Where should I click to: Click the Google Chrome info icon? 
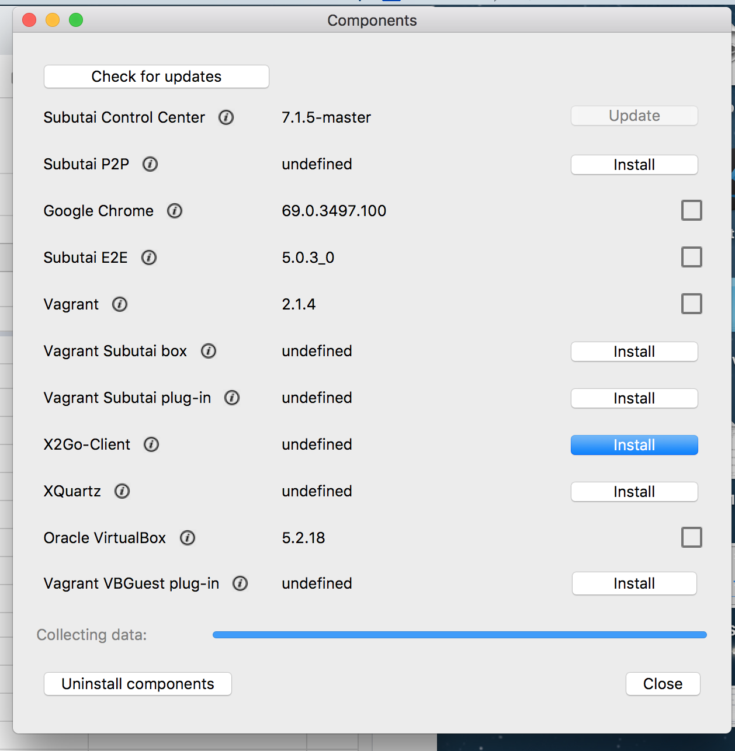[x=174, y=211]
